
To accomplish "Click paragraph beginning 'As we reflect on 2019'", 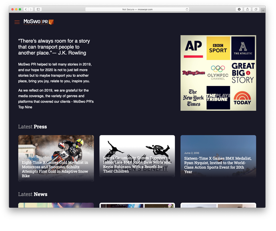I will click(x=56, y=99).
